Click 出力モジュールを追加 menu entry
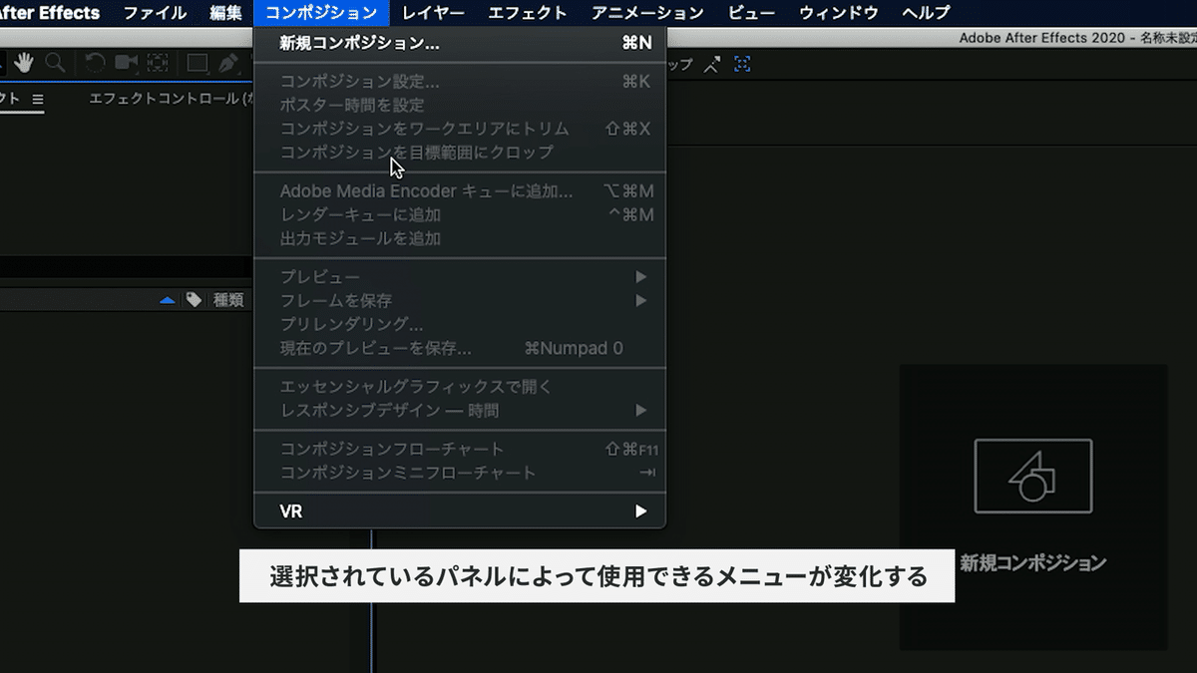Screen dimensions: 1197x673 coord(460,238)
